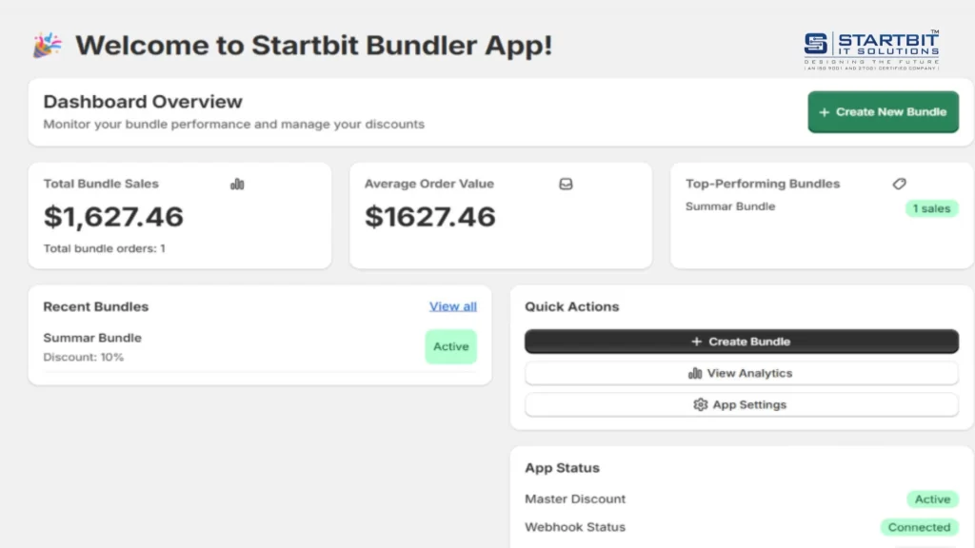Open the View all bundles link
Screen dimensions: 975x548
(452, 305)
